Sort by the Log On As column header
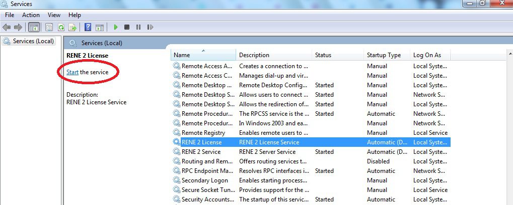This screenshot has width=513, height=205. point(430,55)
